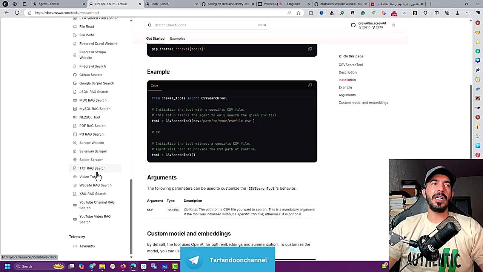The width and height of the screenshot is (483, 272).
Task: Open Copilot from taskbar
Action: pyautogui.click(x=82, y=266)
